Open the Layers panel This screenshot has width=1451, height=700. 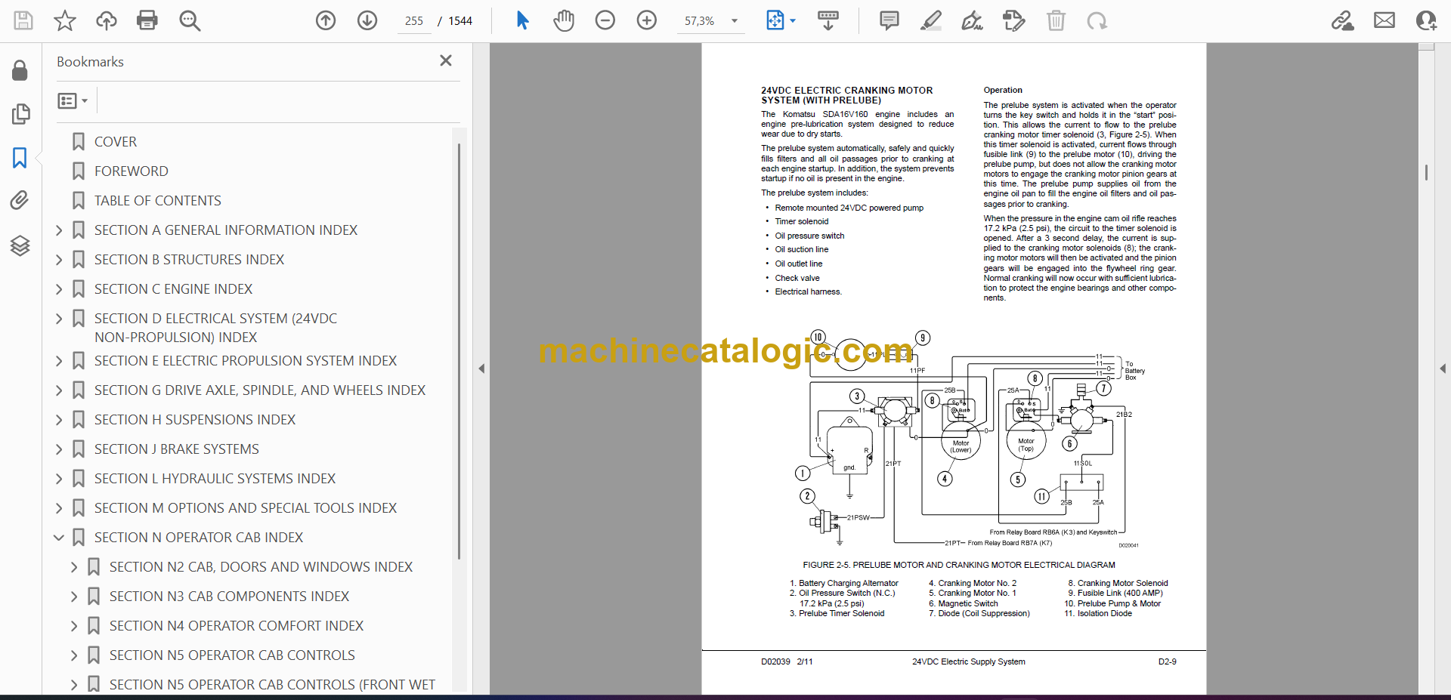20,245
